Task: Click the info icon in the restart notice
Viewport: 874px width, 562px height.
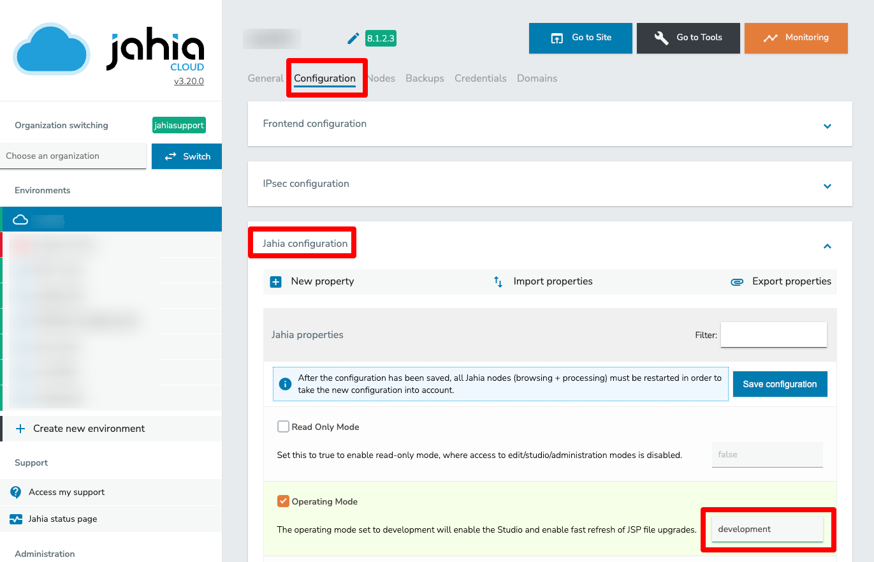Action: [x=285, y=384]
